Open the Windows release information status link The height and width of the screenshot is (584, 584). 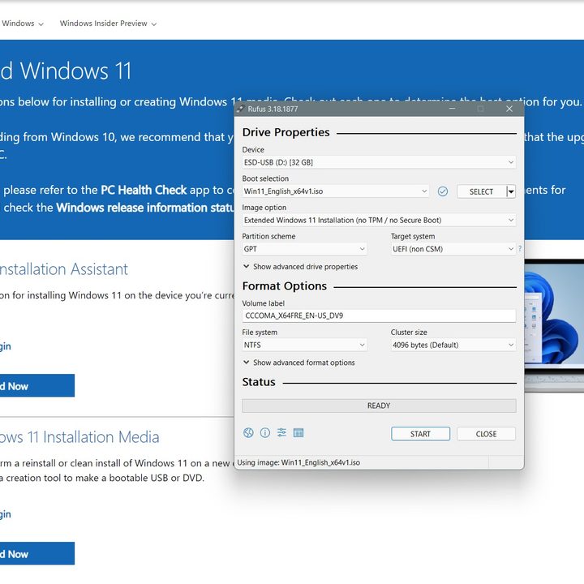click(x=145, y=208)
